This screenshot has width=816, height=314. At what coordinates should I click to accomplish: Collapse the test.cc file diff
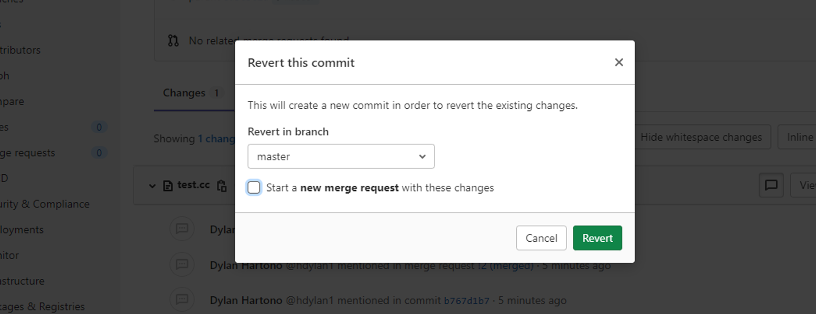152,186
